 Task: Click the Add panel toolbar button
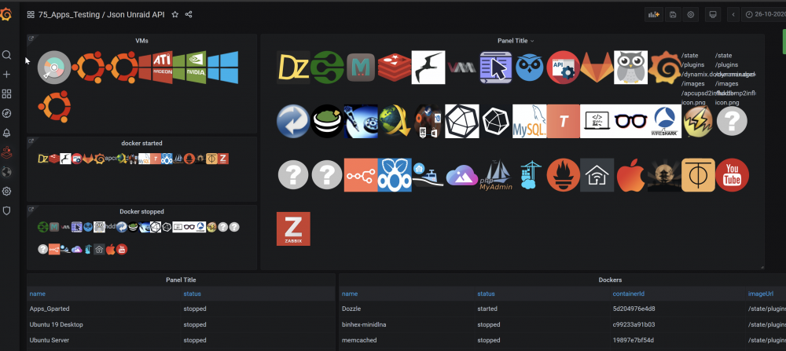(x=654, y=14)
